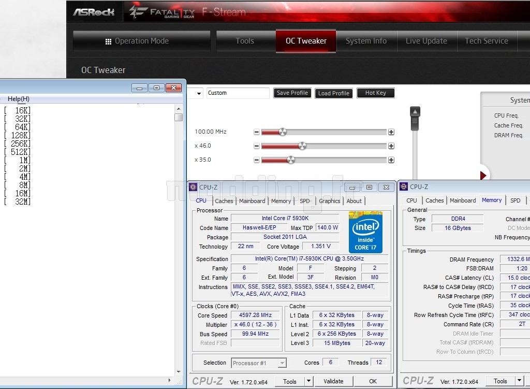Click the Fatal1ty Gaming Gear logo

(x=162, y=12)
